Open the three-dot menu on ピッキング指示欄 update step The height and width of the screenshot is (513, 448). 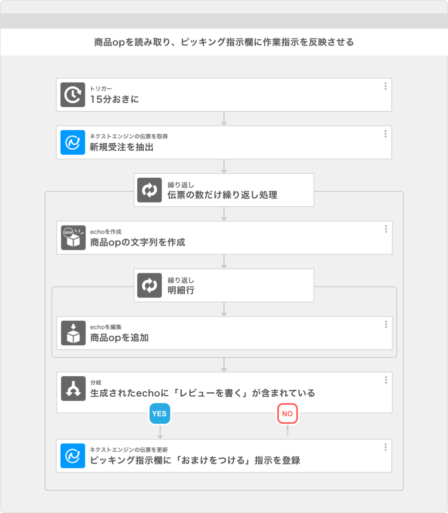[x=385, y=447]
